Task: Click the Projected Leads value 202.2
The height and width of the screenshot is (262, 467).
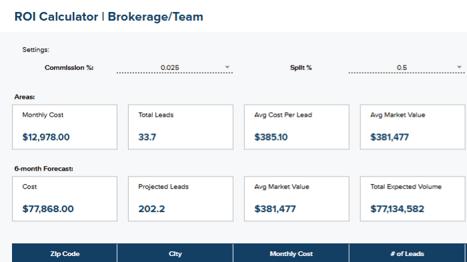Action: 151,209
